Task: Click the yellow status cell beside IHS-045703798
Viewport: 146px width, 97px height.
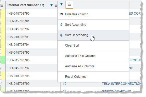Action: tap(3, 76)
